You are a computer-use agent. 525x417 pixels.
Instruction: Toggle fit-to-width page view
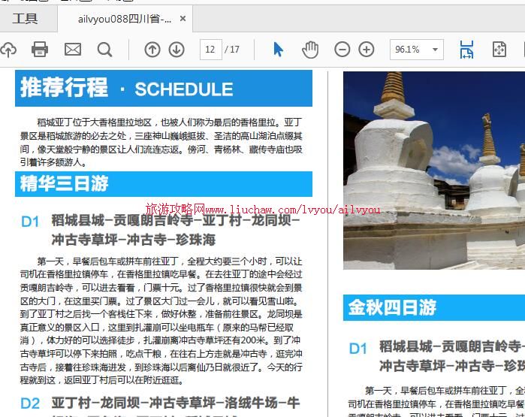coord(466,50)
